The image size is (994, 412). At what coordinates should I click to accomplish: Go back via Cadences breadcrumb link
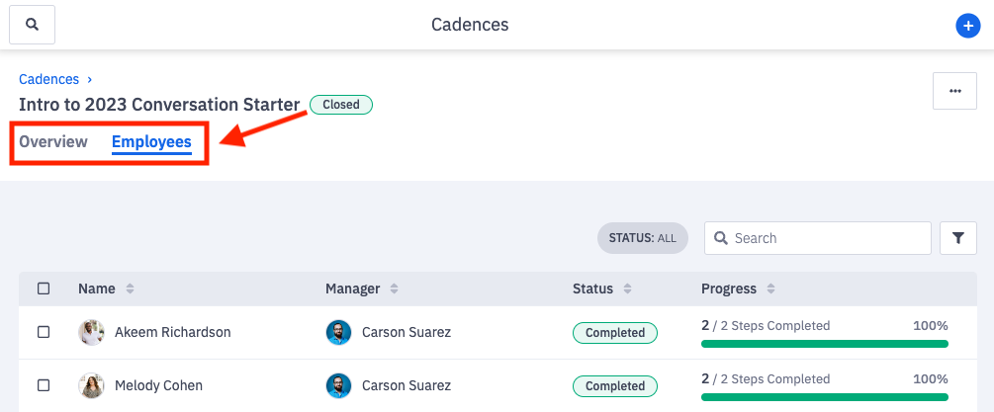pos(48,79)
